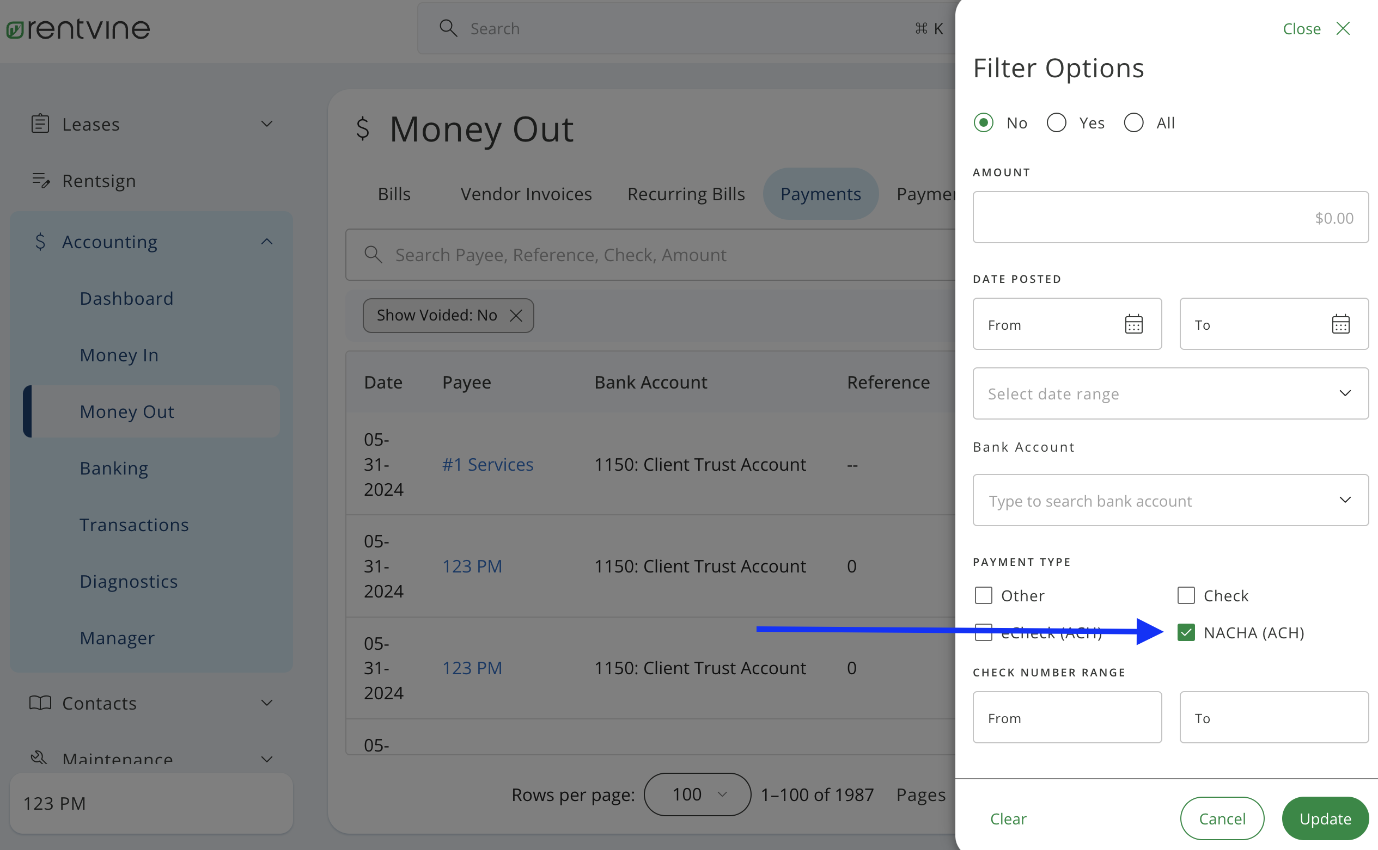Open the calendar icon for the To date
This screenshot has height=850, width=1378.
(1342, 323)
